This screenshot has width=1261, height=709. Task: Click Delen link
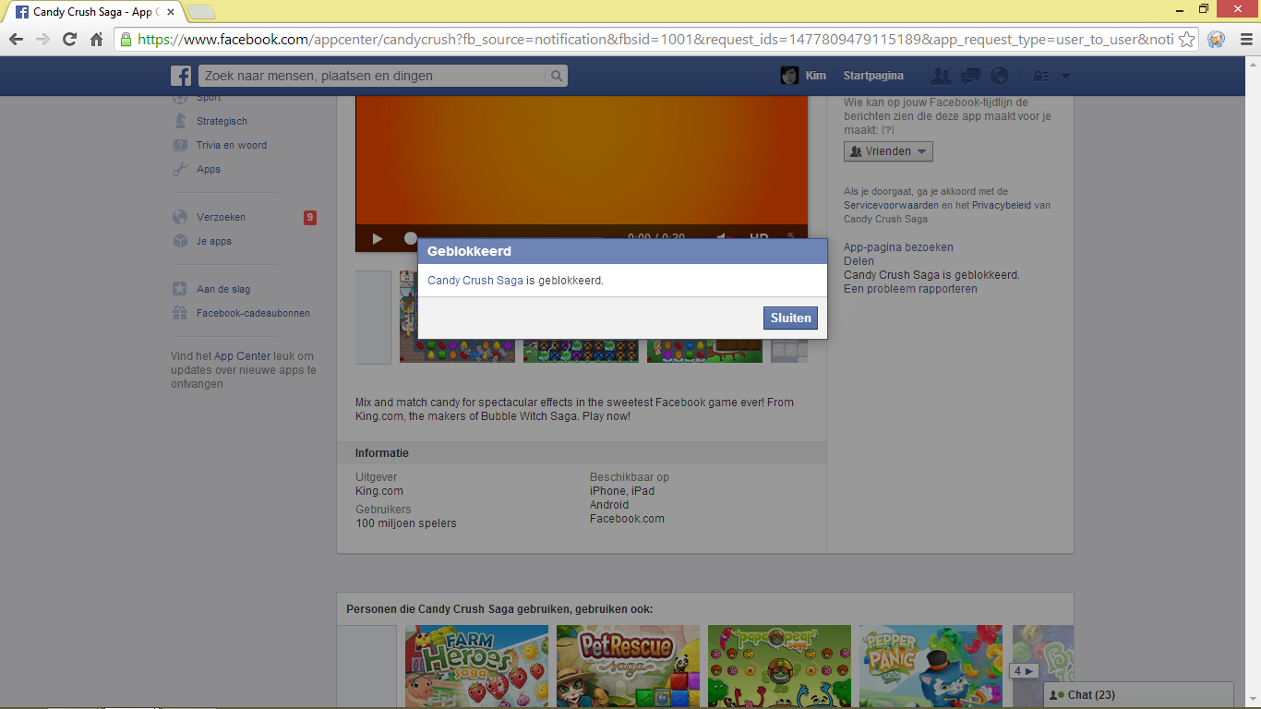point(859,261)
